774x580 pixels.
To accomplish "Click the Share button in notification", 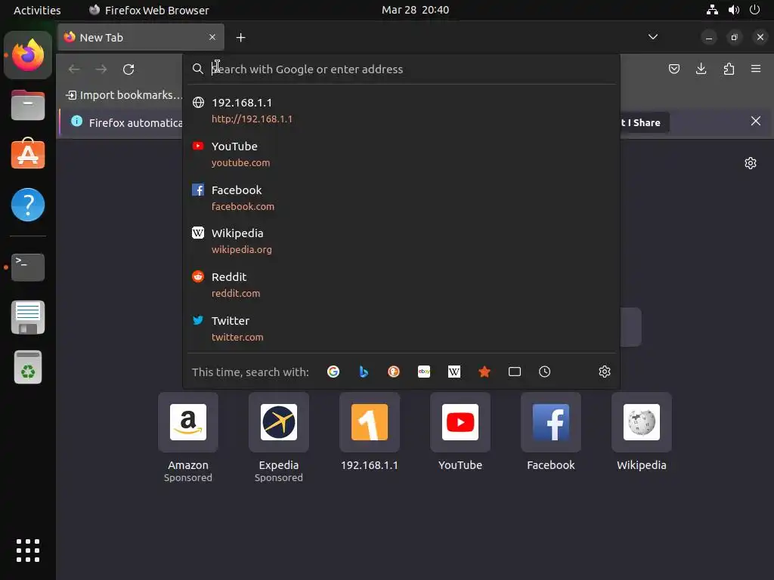I will tap(646, 123).
